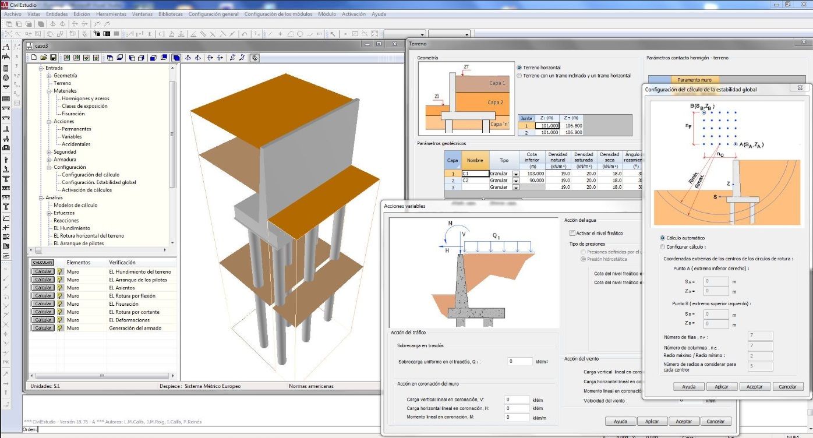
Task: Select Terreno con un tramo inclinado radio option
Action: [x=519, y=76]
